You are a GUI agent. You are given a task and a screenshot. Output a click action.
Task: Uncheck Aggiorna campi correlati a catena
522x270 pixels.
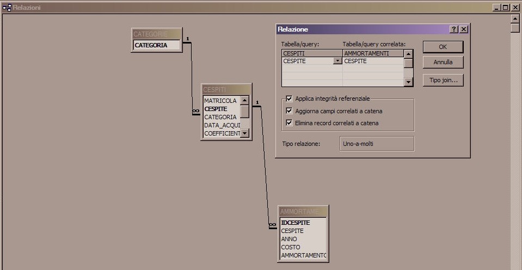pyautogui.click(x=289, y=111)
